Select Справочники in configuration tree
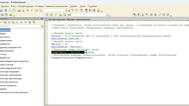 [x=6, y=41]
